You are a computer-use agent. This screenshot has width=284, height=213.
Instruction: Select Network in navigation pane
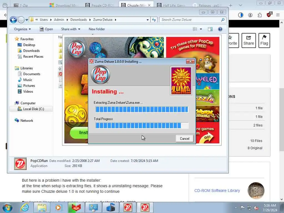tap(27, 121)
